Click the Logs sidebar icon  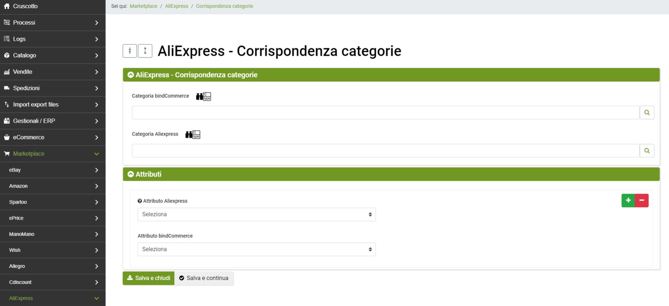pos(7,39)
